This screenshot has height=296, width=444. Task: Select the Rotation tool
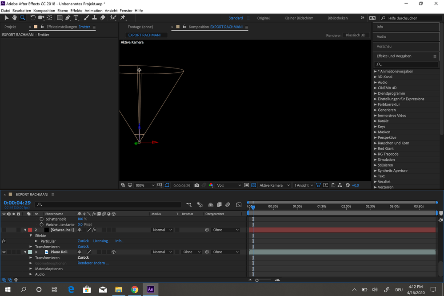click(33, 18)
